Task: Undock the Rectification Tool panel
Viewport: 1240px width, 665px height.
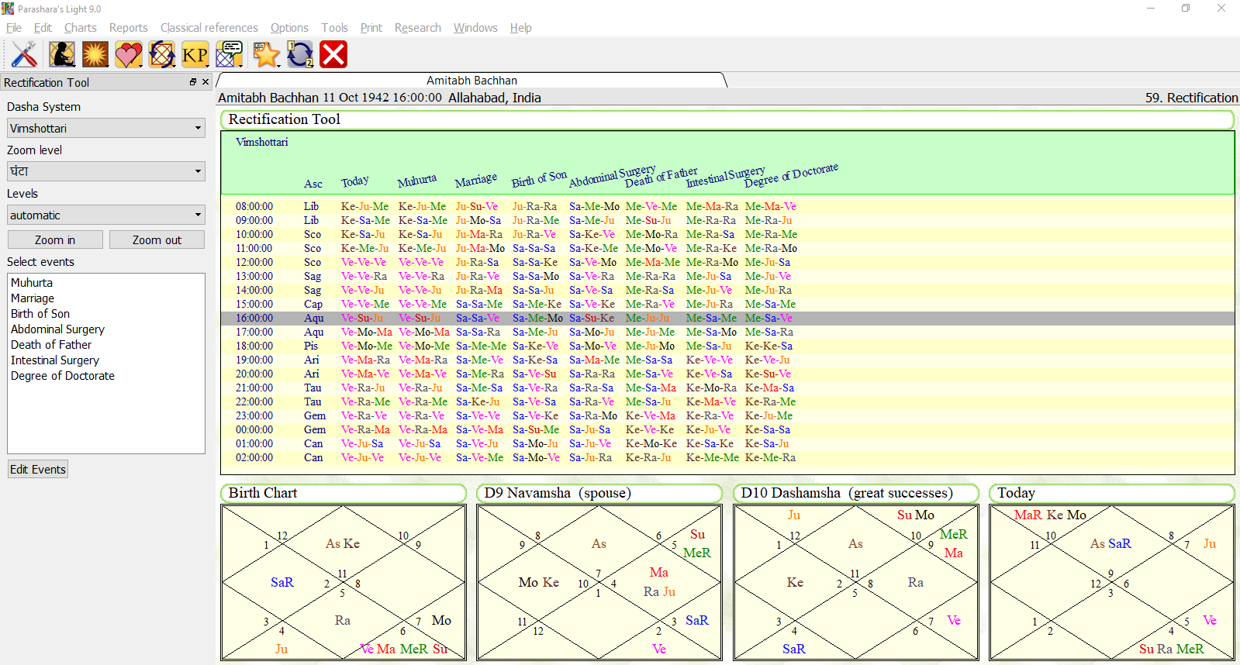Action: click(x=193, y=81)
